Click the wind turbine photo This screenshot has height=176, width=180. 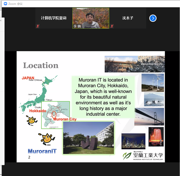pyautogui.click(x=153, y=82)
